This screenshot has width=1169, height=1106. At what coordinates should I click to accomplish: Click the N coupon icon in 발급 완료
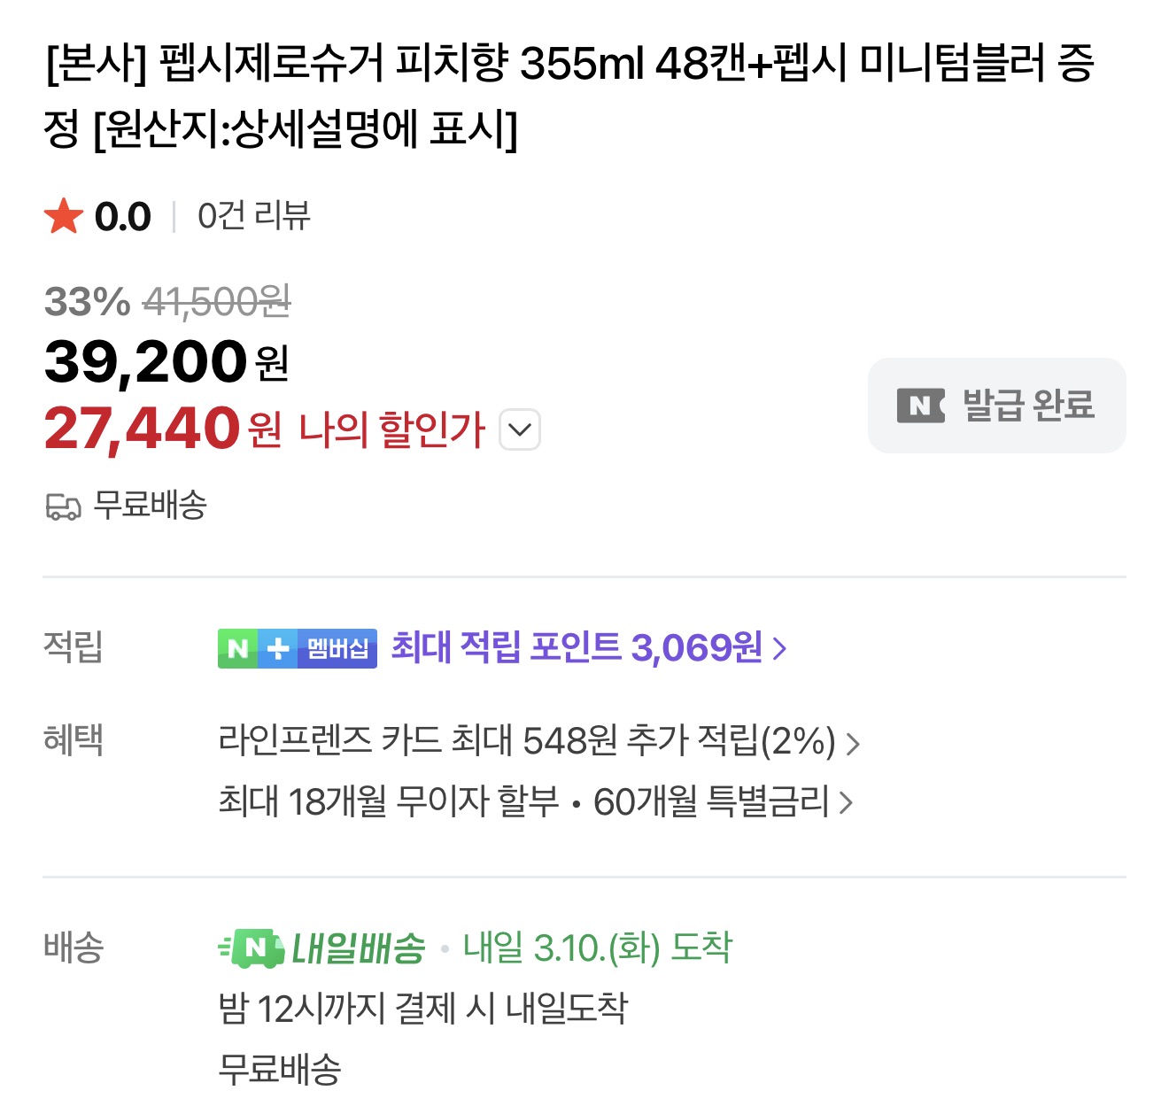pos(920,406)
